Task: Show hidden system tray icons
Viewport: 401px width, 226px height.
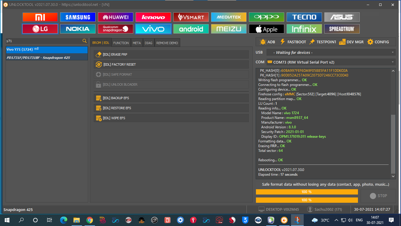Action: click(x=336, y=220)
